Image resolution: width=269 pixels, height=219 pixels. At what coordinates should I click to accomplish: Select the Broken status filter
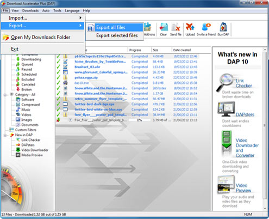24,89
